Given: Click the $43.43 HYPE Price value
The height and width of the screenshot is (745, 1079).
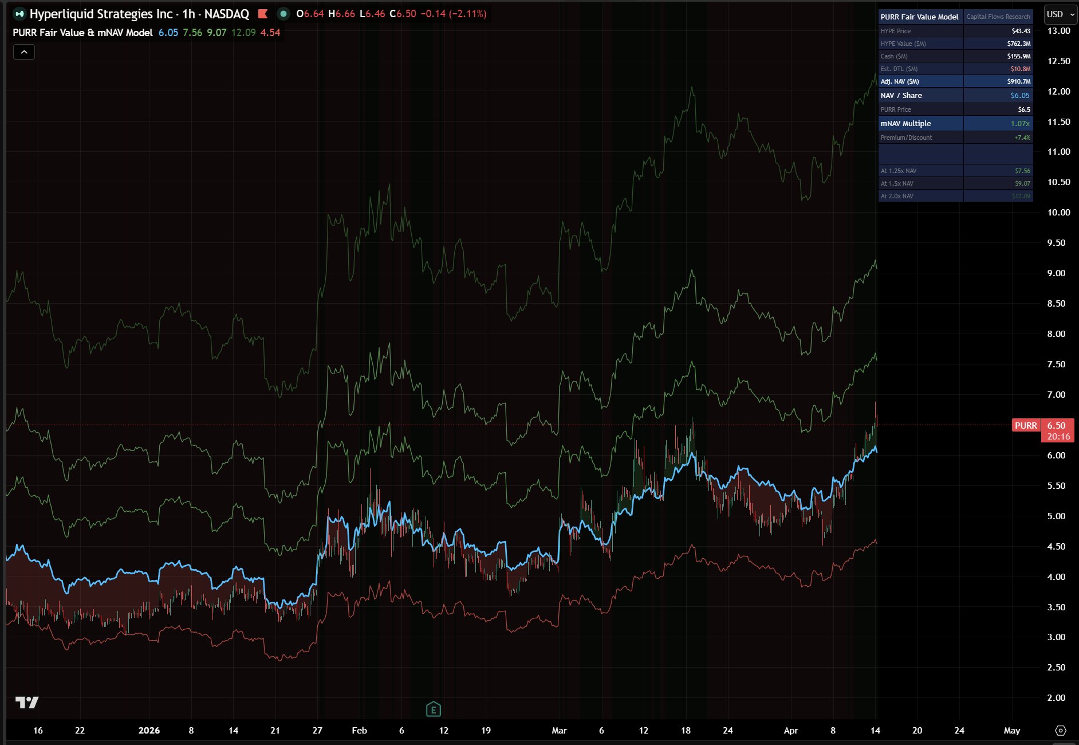Looking at the screenshot, I should [1021, 31].
